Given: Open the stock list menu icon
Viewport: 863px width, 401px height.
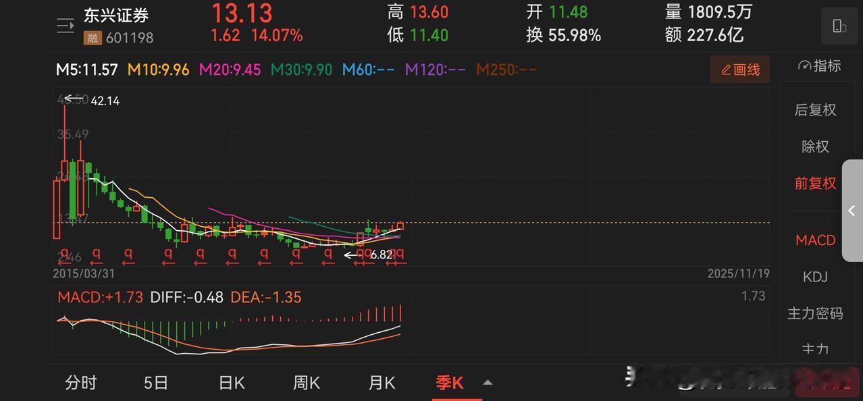Looking at the screenshot, I should coord(65,26).
